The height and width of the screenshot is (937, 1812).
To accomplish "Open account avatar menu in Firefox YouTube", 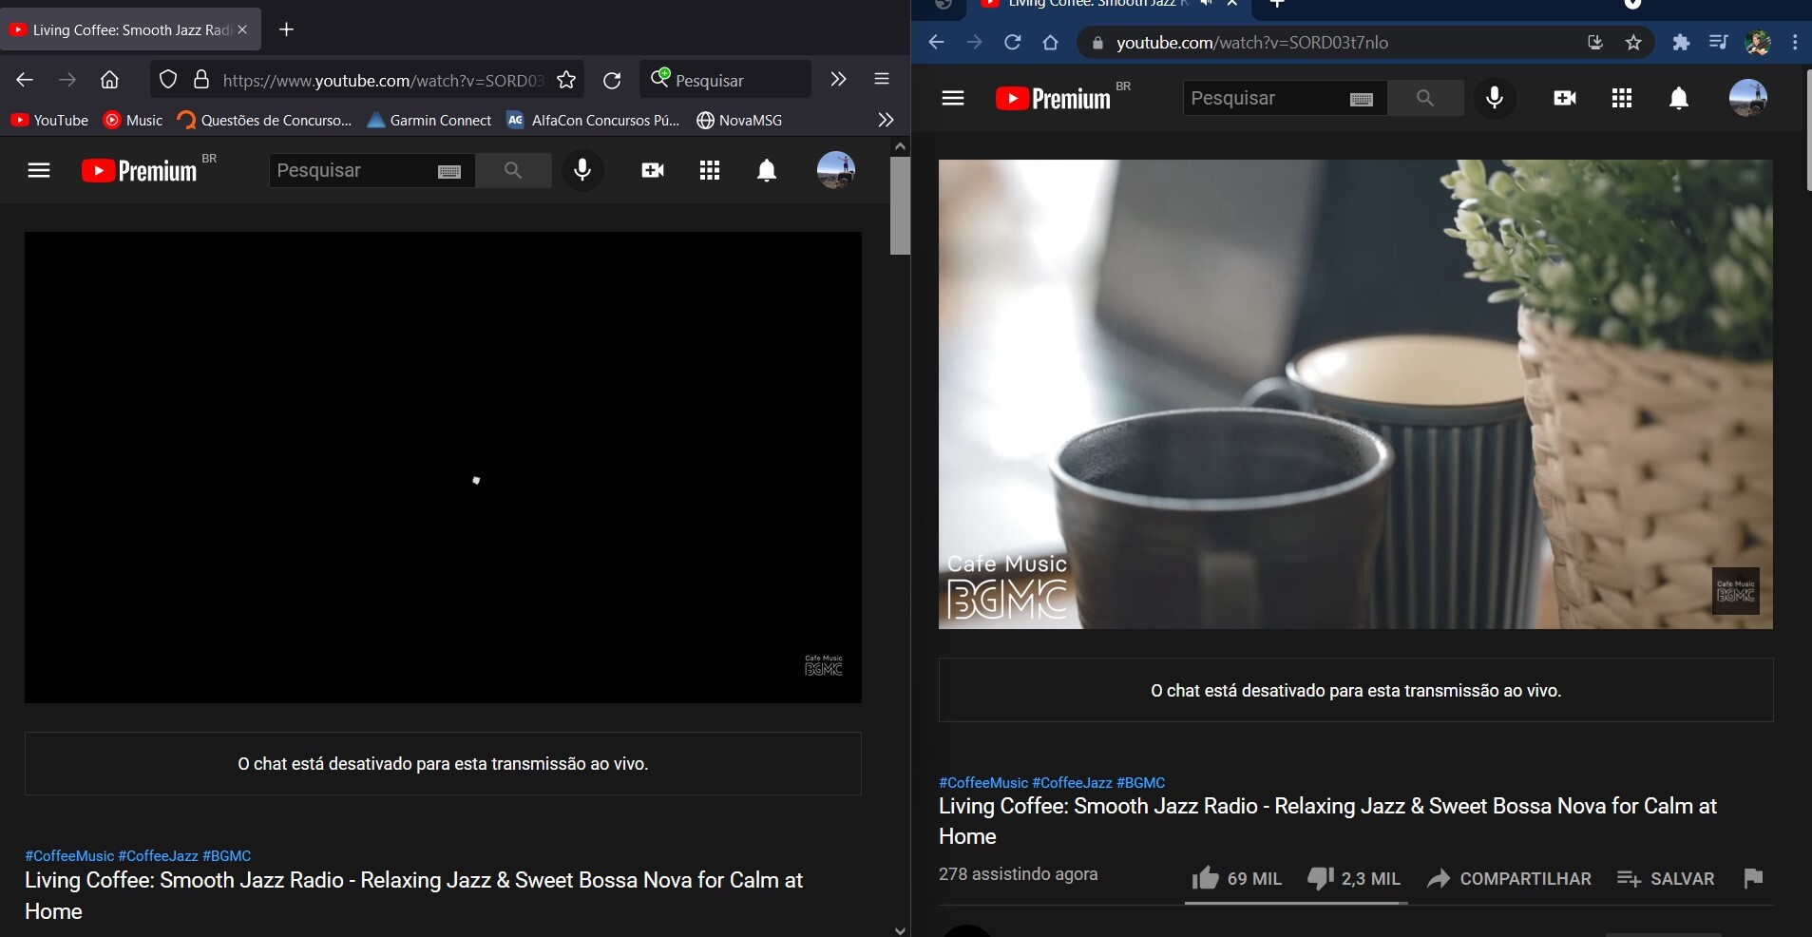I will coord(836,170).
